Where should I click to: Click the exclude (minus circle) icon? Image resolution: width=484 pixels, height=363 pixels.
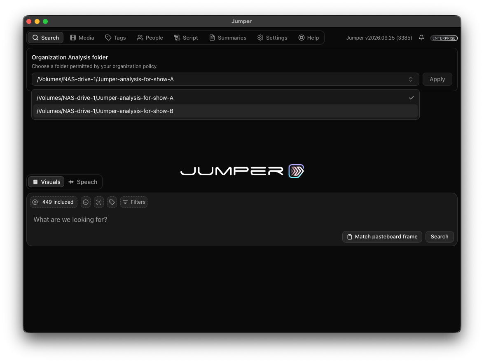pos(86,202)
